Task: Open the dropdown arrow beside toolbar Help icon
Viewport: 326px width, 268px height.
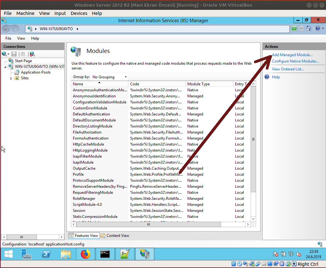Action: (323, 29)
